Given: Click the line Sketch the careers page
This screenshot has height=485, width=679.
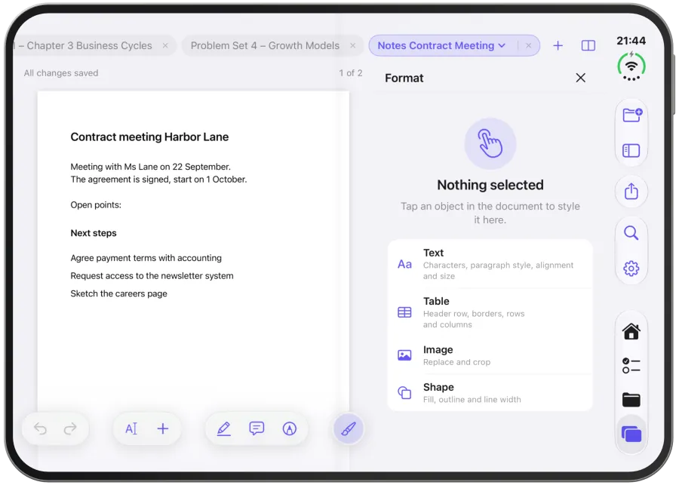Looking at the screenshot, I should 118,293.
